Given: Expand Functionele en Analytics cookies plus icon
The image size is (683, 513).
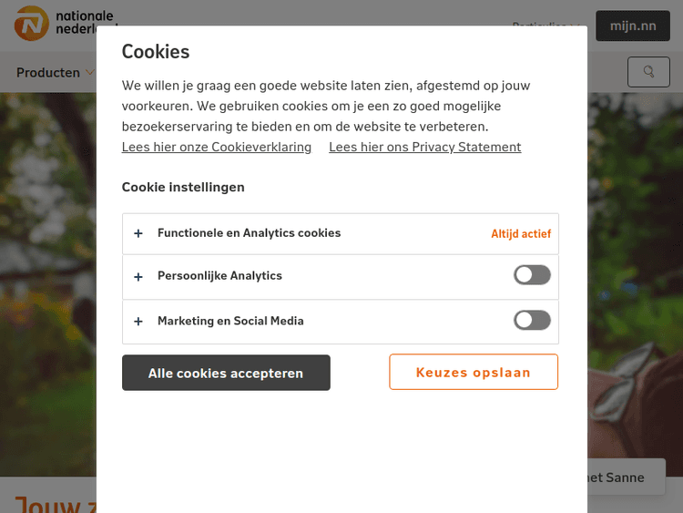Looking at the screenshot, I should [x=138, y=233].
